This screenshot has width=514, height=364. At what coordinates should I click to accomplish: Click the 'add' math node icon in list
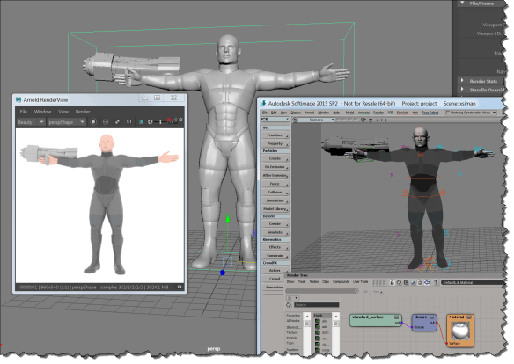point(318,327)
